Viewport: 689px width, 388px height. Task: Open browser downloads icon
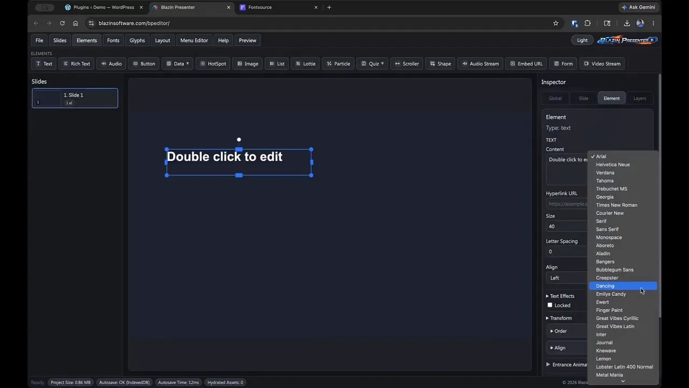coord(627,23)
